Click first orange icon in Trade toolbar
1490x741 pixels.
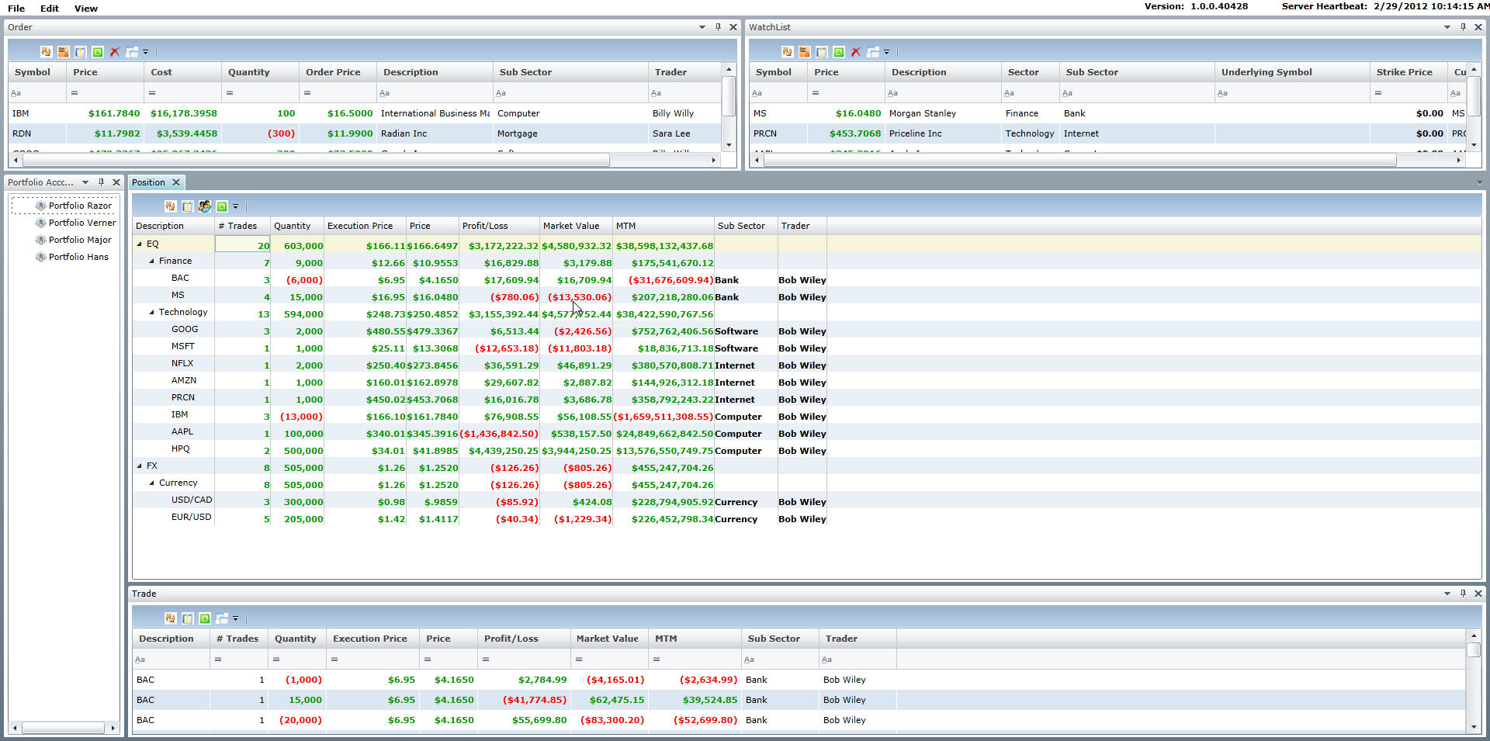pos(171,618)
